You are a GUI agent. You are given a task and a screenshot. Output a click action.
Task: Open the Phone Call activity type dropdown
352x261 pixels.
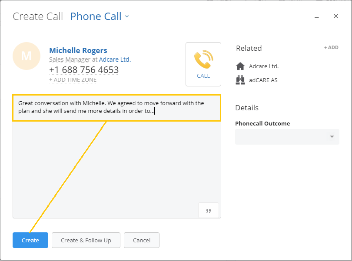(x=100, y=16)
